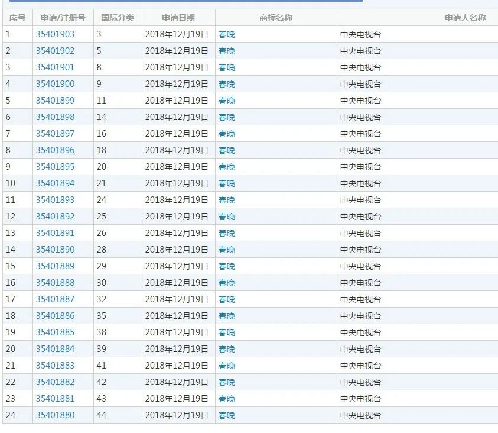Open application number 35401888
The width and height of the screenshot is (498, 433).
tap(55, 282)
